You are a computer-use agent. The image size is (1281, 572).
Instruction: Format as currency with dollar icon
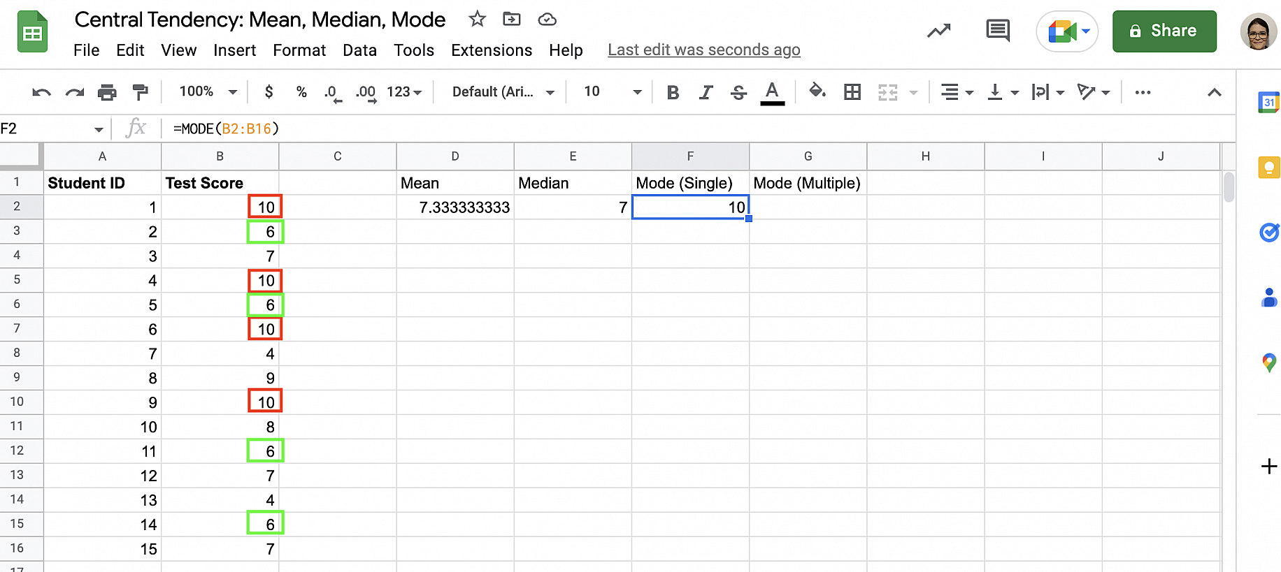click(269, 91)
